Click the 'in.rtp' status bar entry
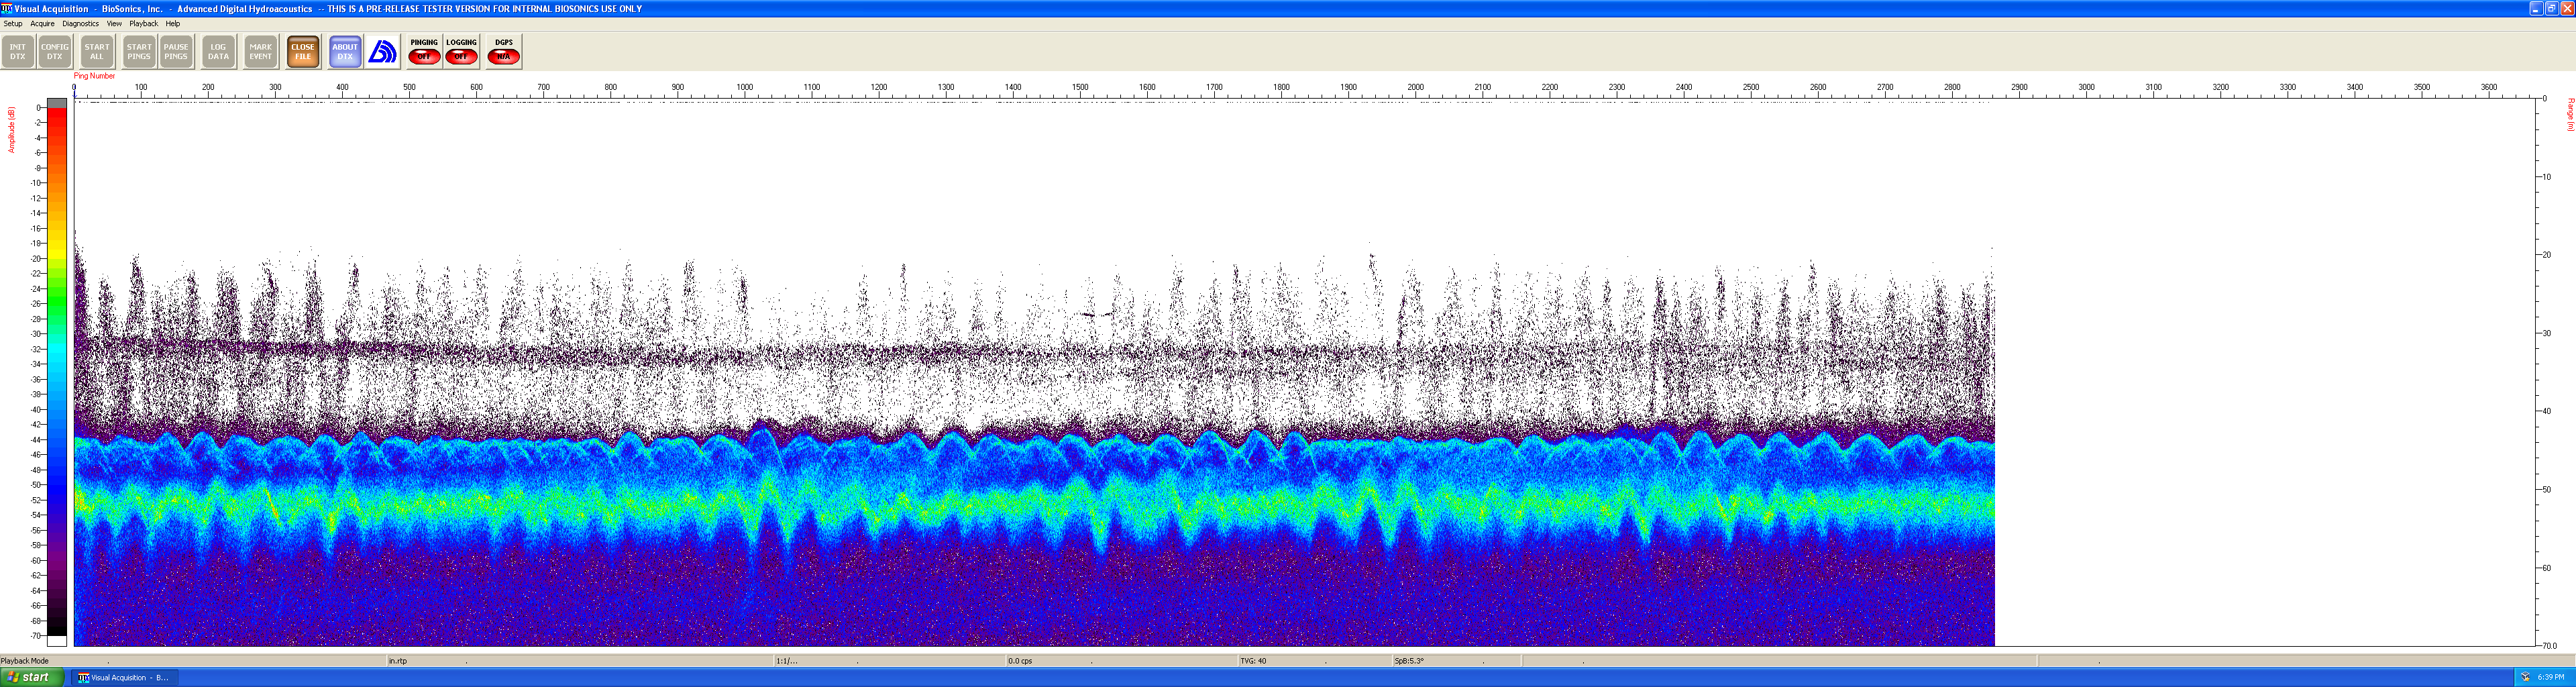Viewport: 2576px width, 687px height. (398, 661)
